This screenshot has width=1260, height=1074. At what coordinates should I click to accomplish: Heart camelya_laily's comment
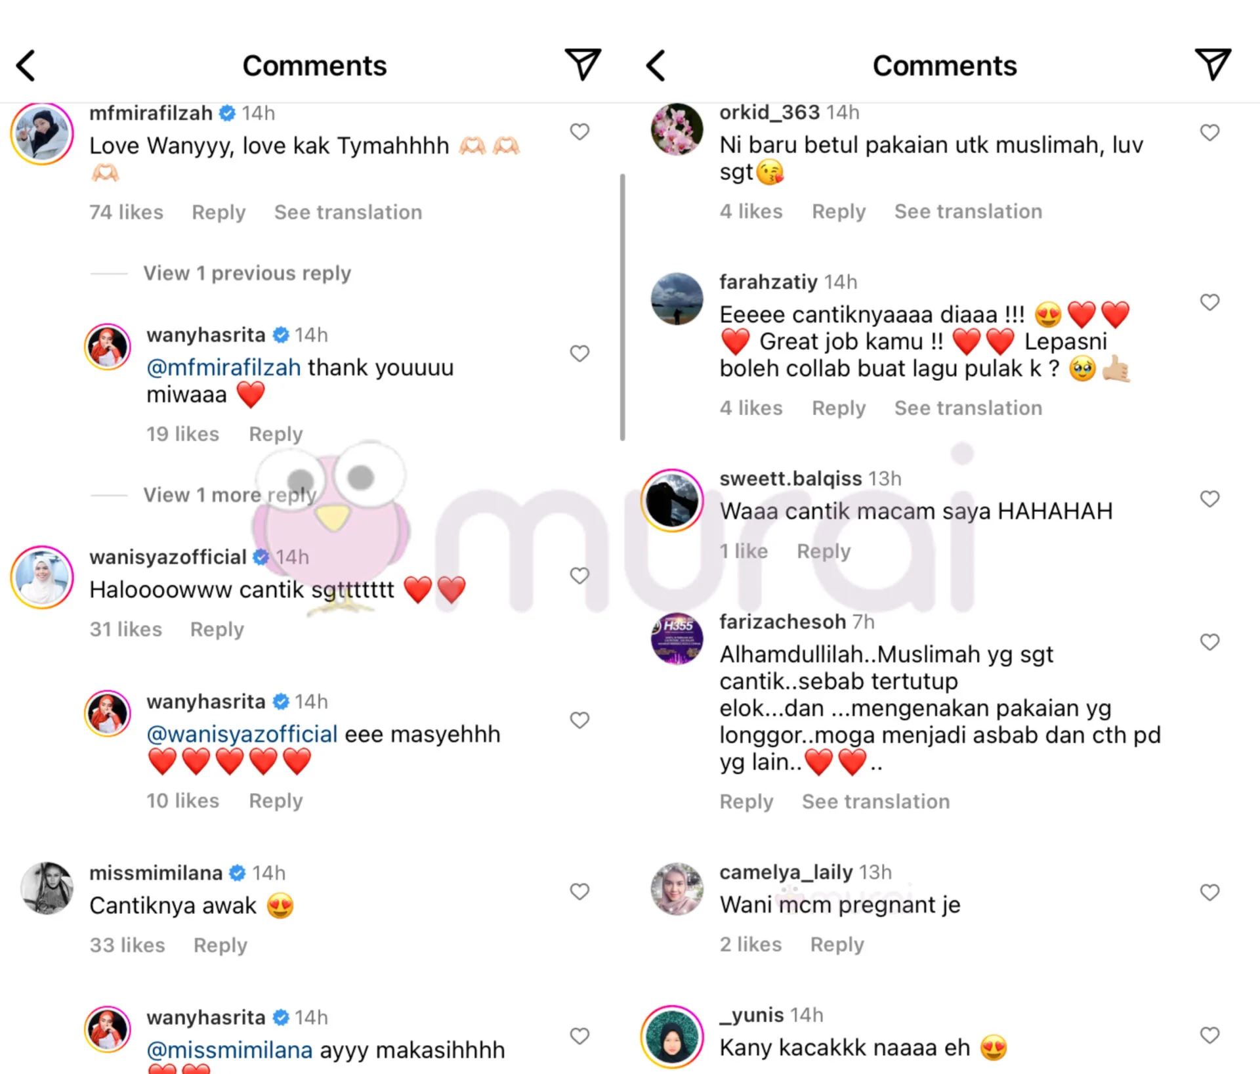click(x=1209, y=892)
